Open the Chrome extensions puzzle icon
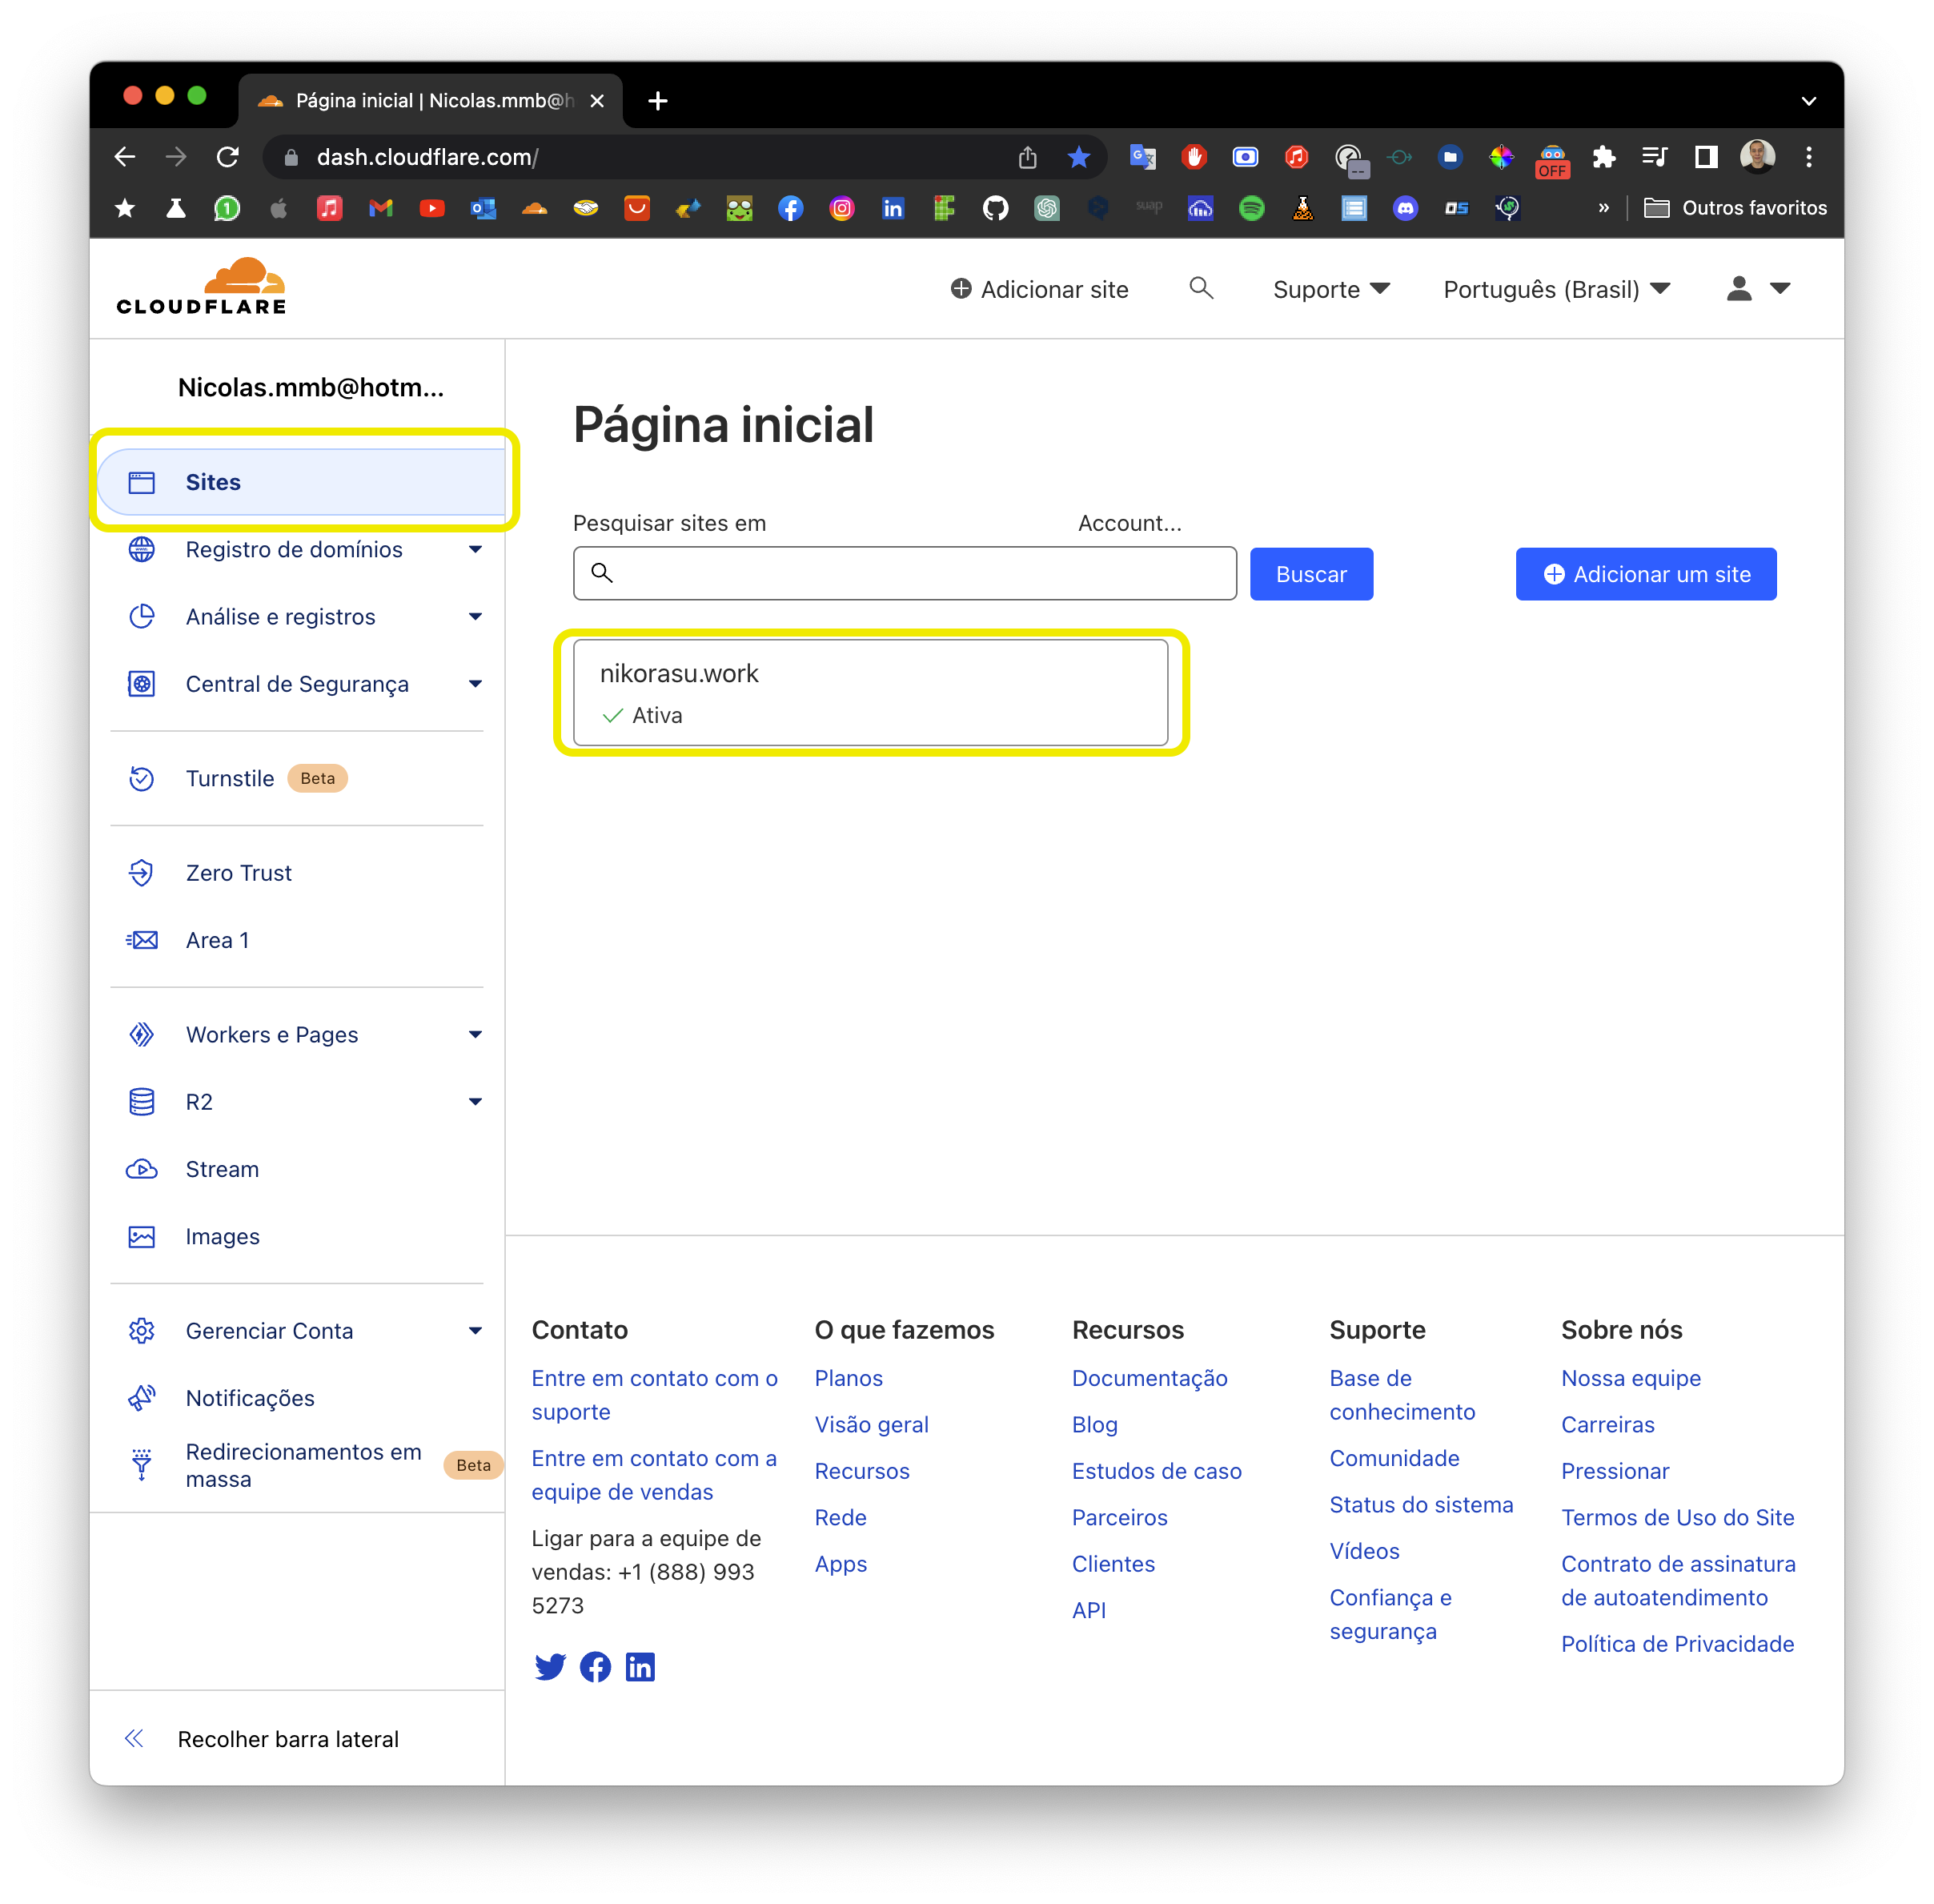This screenshot has width=1934, height=1904. 1604,157
